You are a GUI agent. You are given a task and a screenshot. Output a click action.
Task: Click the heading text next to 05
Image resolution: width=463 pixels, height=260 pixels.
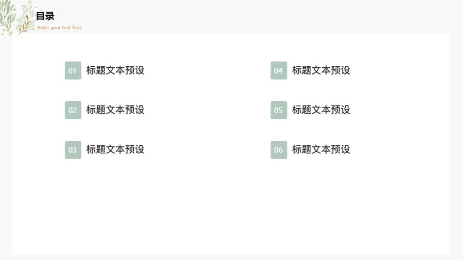[x=321, y=110]
